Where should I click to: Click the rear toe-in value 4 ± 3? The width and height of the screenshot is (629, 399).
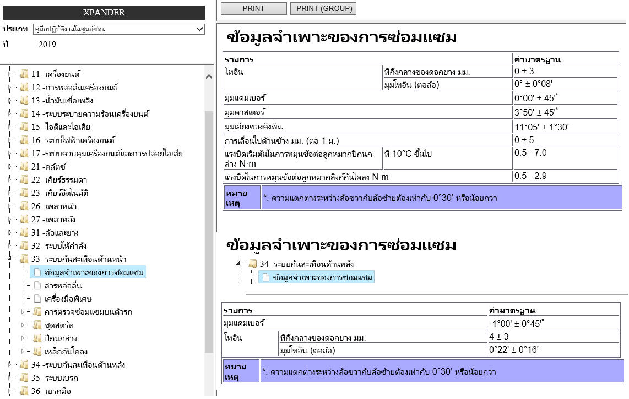click(x=499, y=336)
